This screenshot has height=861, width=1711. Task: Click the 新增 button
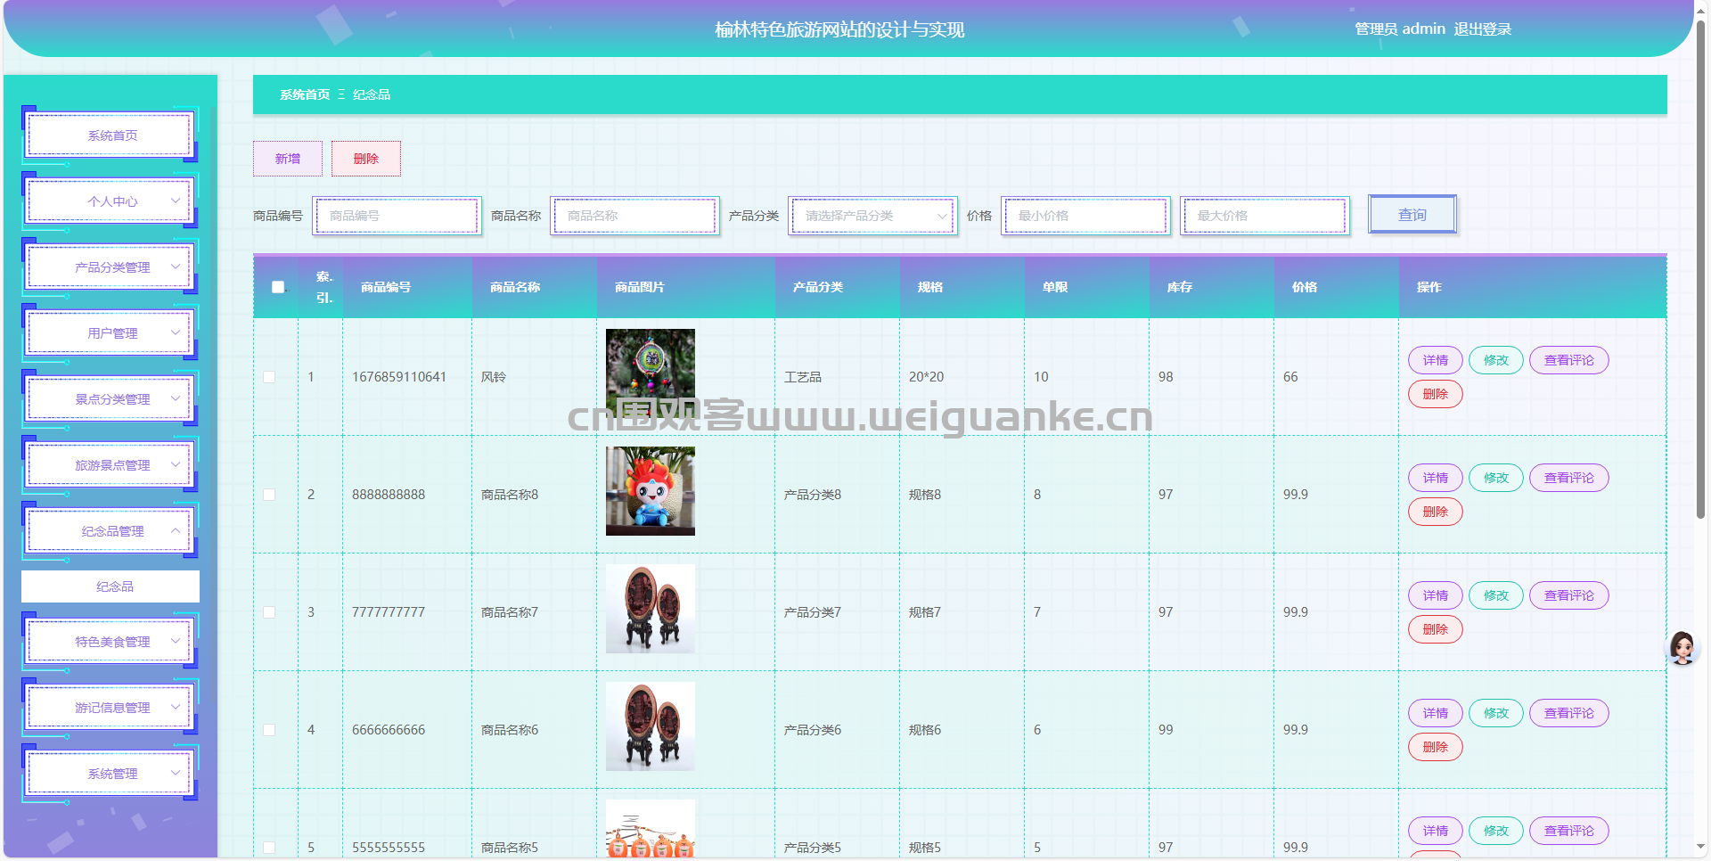pos(288,159)
